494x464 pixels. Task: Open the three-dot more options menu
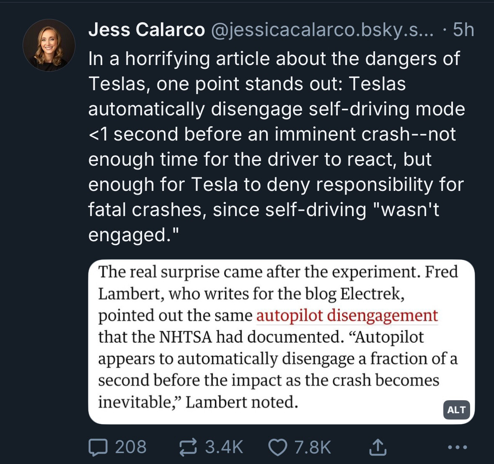(457, 447)
